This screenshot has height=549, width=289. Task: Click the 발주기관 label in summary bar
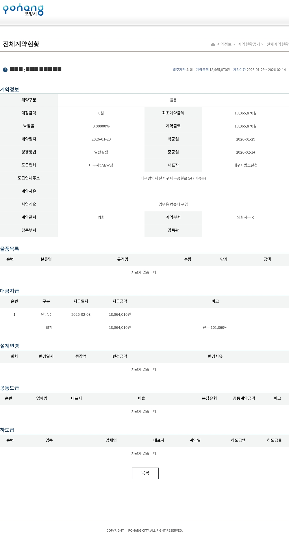(x=179, y=70)
